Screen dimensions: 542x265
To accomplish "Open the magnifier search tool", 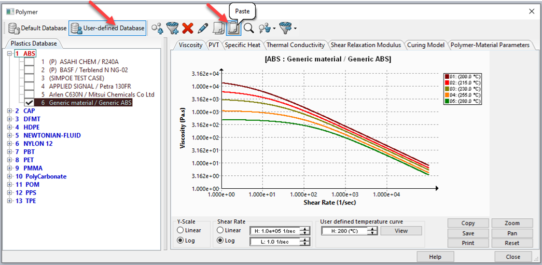I will [248, 28].
